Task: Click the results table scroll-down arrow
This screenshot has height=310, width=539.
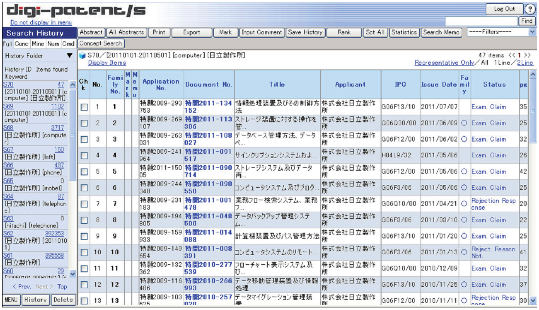Action: 533,301
